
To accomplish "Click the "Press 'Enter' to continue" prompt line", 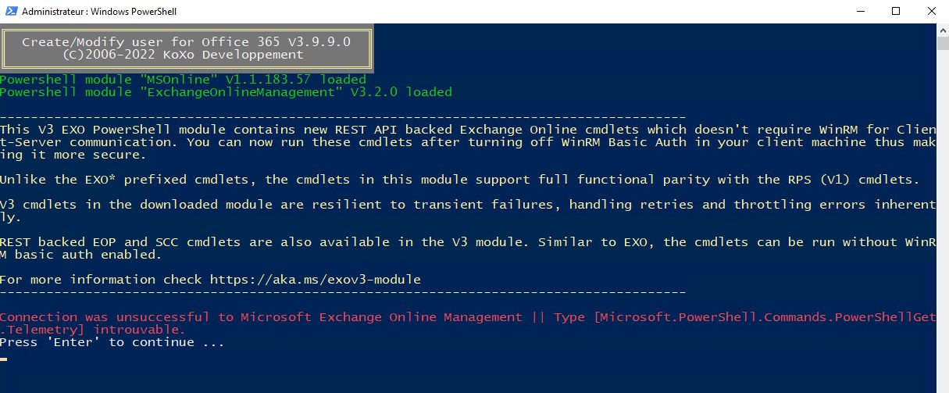I will point(112,342).
